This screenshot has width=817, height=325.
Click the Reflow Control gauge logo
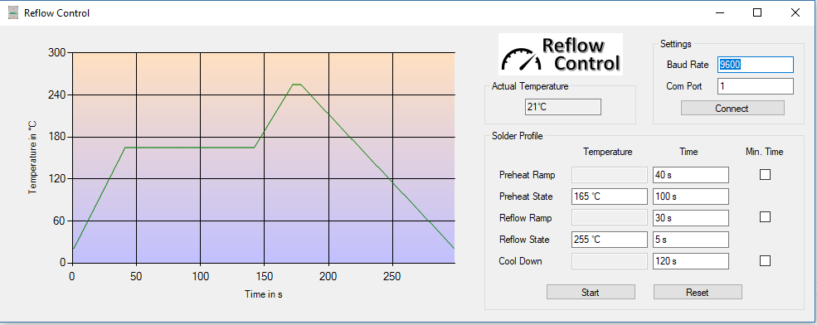(x=561, y=54)
